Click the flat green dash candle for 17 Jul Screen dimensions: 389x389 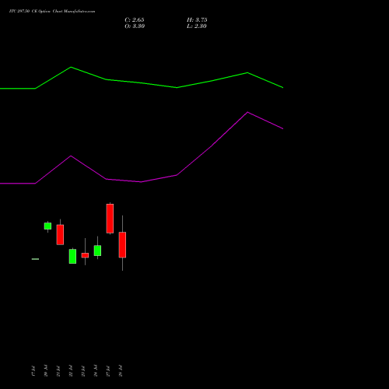click(35, 259)
